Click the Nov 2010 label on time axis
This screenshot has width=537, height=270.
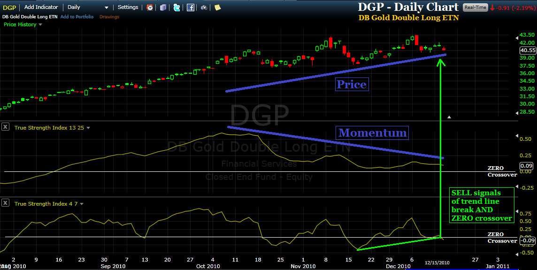303,266
